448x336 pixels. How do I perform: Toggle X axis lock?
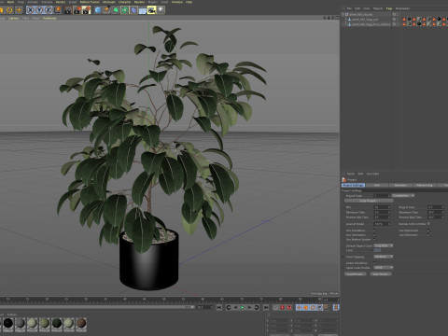[30, 10]
